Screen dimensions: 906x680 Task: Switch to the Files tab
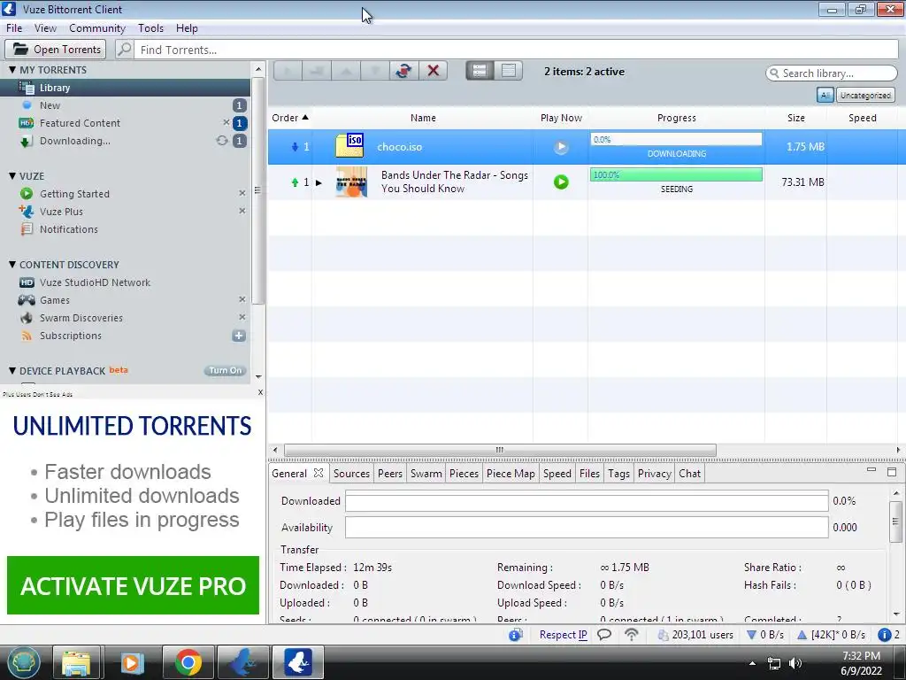[589, 473]
